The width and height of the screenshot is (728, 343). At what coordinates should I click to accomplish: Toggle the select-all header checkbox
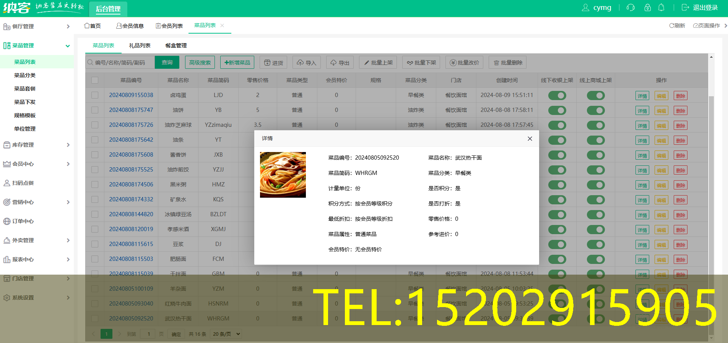click(95, 80)
